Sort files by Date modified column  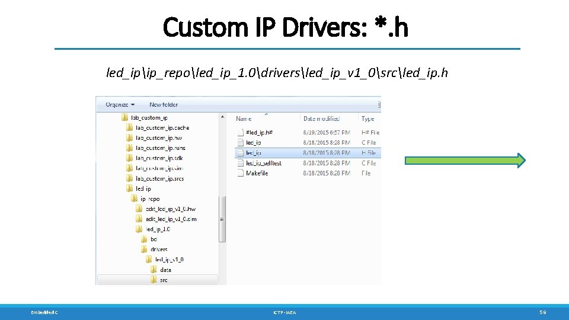point(321,119)
